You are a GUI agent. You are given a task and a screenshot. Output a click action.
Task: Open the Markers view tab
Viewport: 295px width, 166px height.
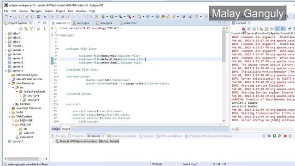59,136
